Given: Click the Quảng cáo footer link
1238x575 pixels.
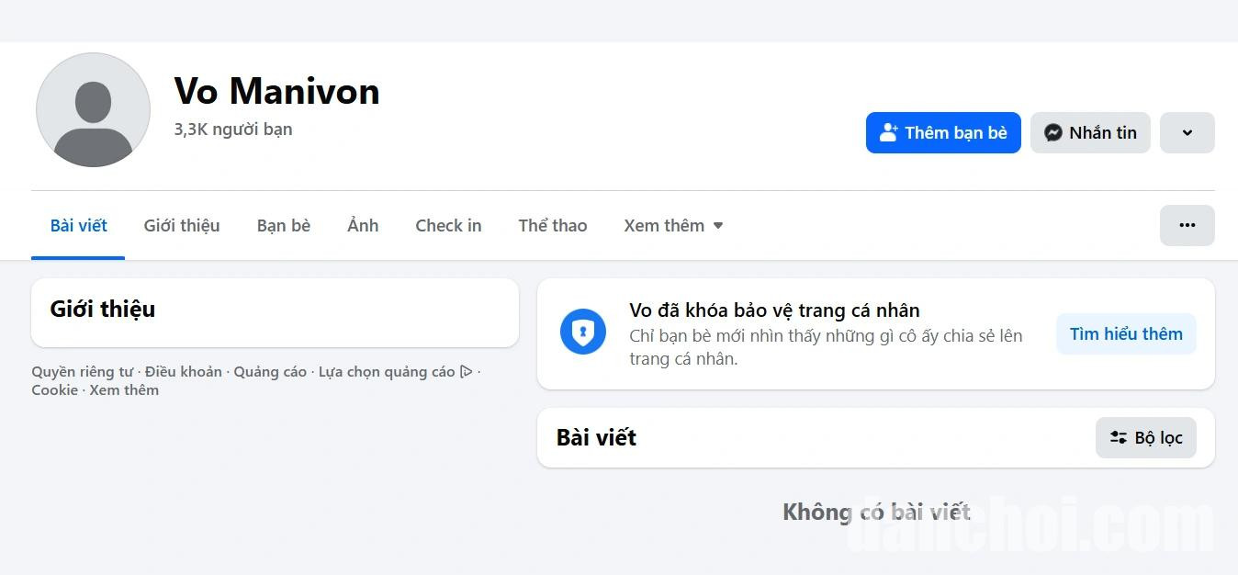Looking at the screenshot, I should click(x=270, y=372).
